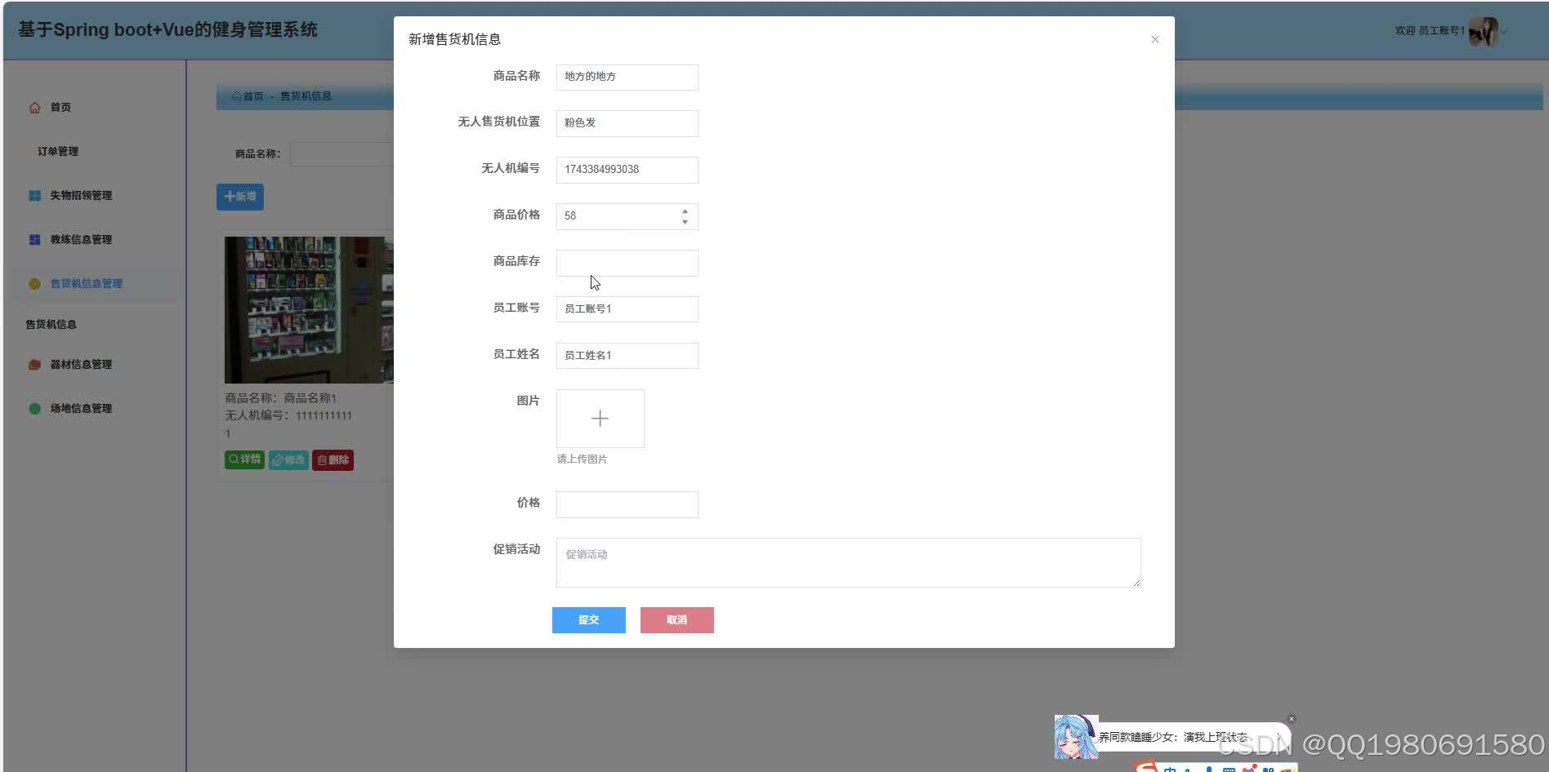Cancel the dialog using the 取消 button
This screenshot has height=772, width=1549.
click(x=676, y=619)
